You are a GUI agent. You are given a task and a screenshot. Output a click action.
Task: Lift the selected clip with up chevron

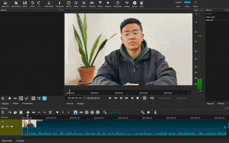pyautogui.click(x=39, y=112)
